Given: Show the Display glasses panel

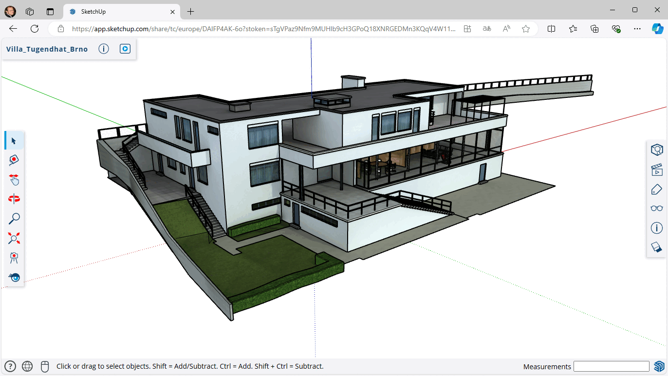Looking at the screenshot, I should coord(657,208).
